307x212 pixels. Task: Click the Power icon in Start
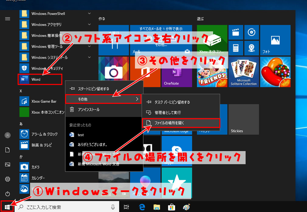click(7, 194)
